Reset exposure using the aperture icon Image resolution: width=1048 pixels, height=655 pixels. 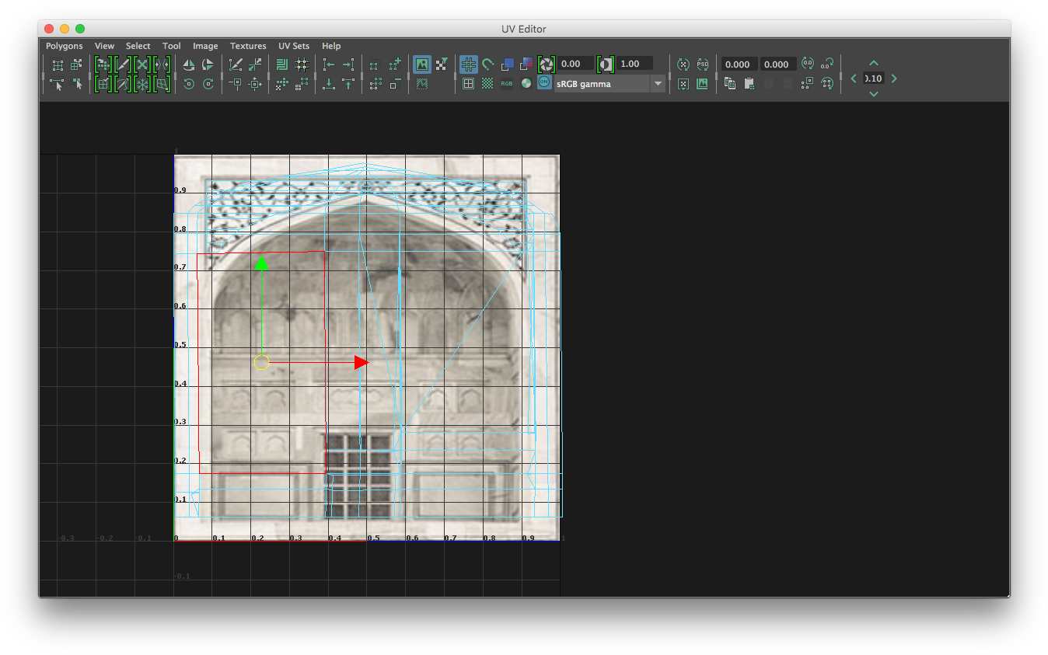tap(546, 64)
